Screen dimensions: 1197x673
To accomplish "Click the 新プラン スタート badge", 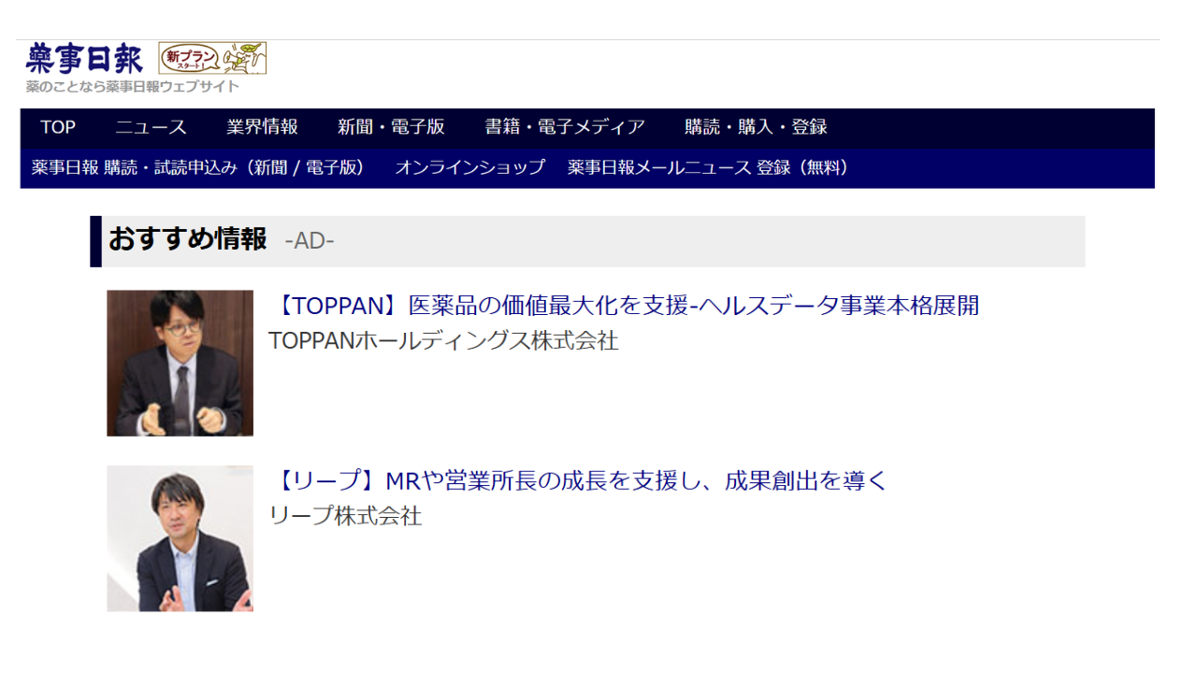I will pyautogui.click(x=212, y=58).
